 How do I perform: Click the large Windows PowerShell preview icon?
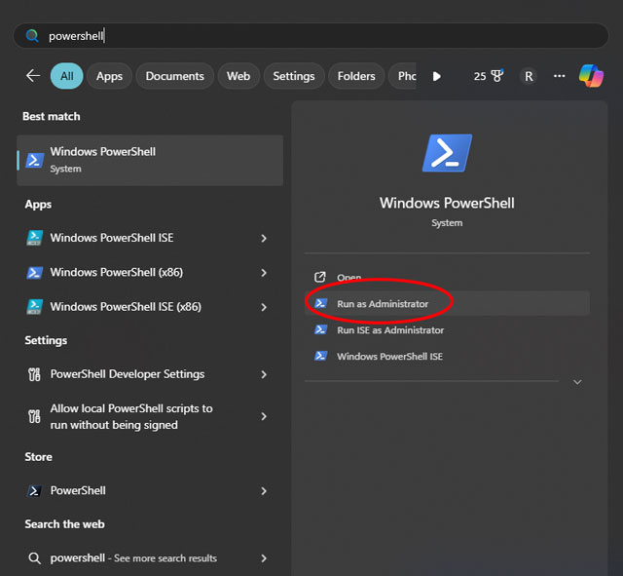(x=447, y=153)
